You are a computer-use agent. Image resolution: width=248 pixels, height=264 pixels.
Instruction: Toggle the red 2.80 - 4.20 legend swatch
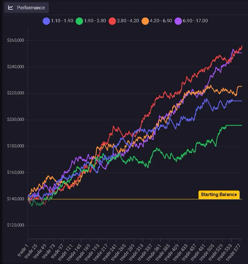coord(112,21)
